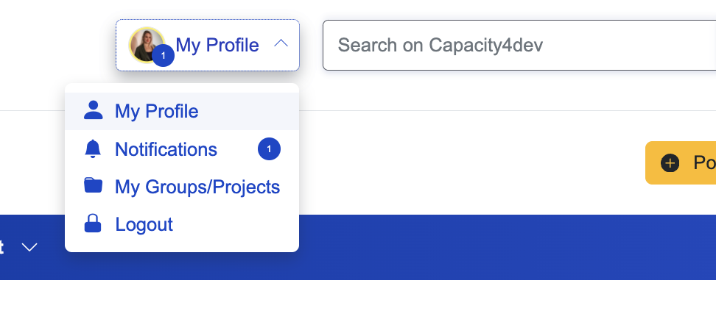Click the notification badge on the avatar
The width and height of the screenshot is (716, 322).
coord(163,56)
